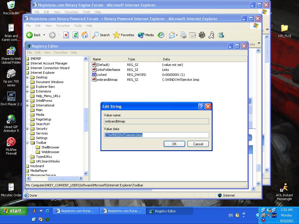The height and width of the screenshot is (224, 299).
Task: Cancel the Edit String dialog
Action: coord(198,144)
